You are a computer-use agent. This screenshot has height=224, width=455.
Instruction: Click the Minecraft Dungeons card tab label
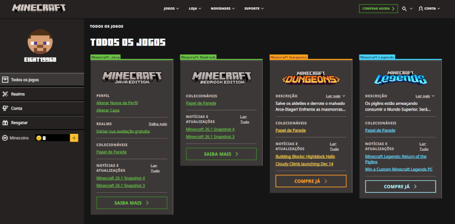point(288,57)
